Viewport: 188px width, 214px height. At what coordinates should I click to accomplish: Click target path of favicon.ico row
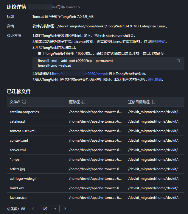point(154,198)
